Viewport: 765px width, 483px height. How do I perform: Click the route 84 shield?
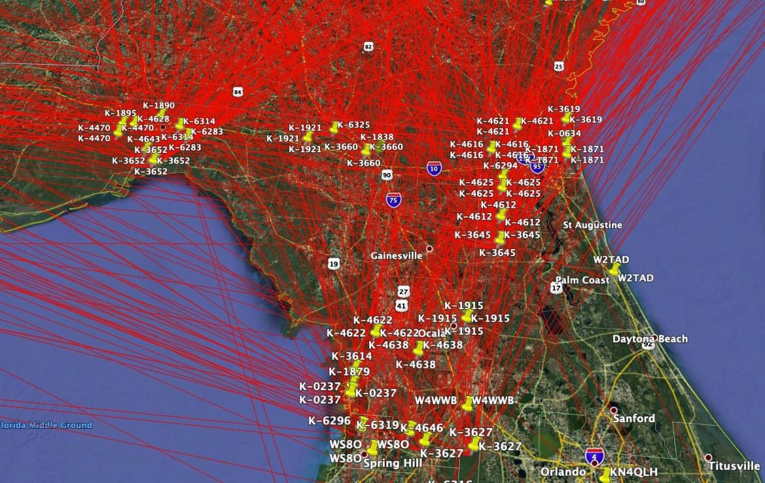point(238,92)
